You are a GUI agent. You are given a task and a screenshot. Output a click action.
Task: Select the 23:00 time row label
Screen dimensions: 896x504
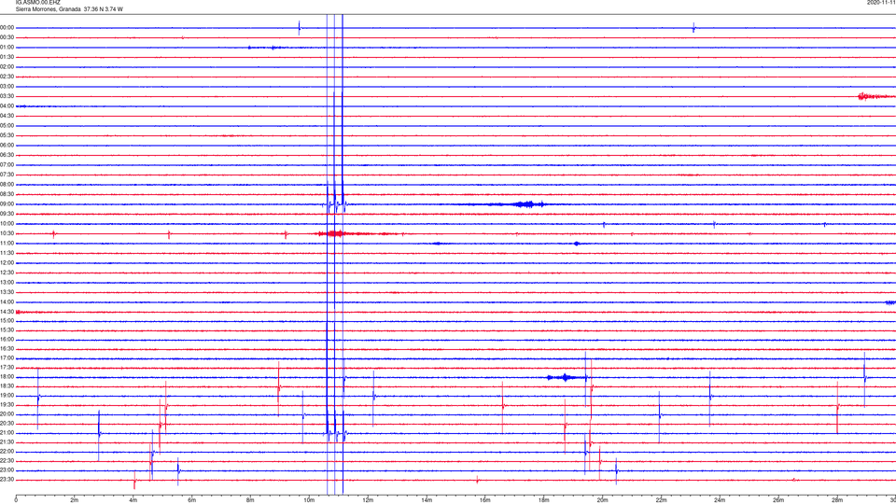[x=7, y=470]
